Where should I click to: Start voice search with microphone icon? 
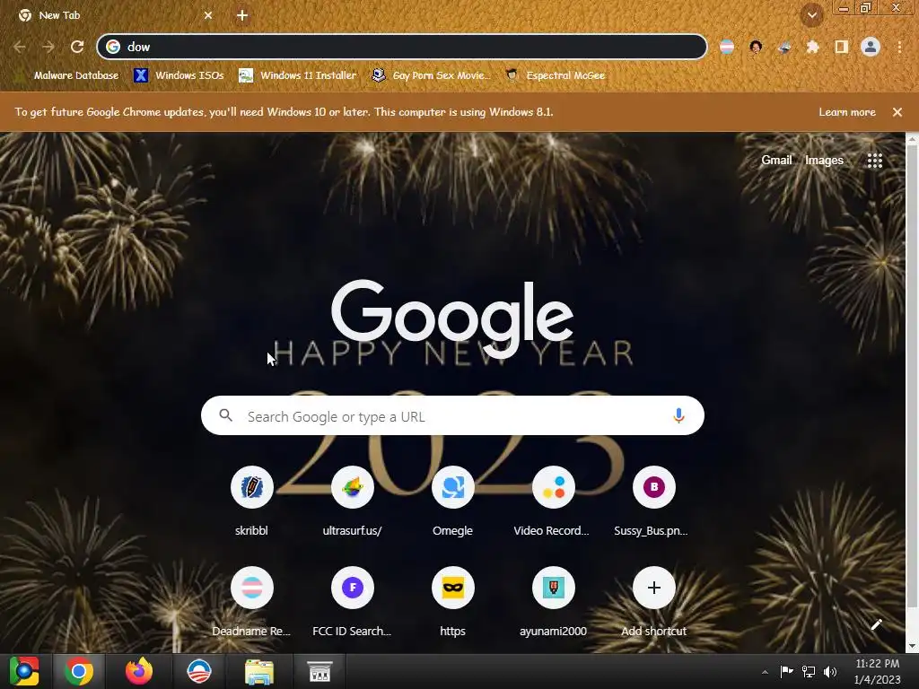[678, 416]
